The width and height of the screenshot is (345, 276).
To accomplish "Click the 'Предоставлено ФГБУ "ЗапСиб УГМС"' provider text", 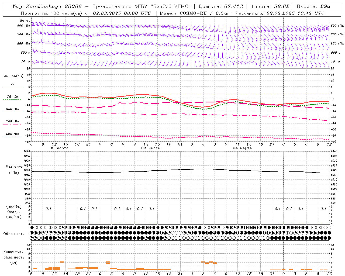I will [x=142, y=6].
